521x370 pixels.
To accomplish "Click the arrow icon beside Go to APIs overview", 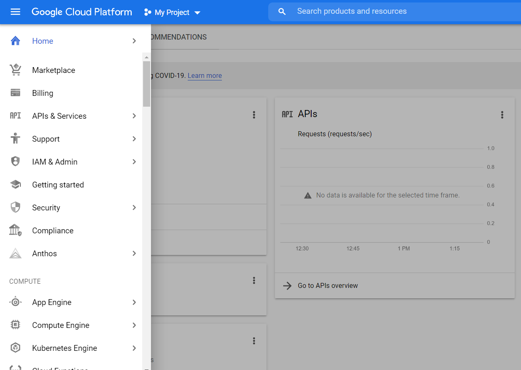I will tap(287, 285).
